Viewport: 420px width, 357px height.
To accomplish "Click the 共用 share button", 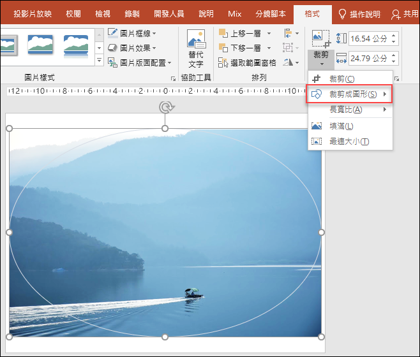I will coord(405,14).
